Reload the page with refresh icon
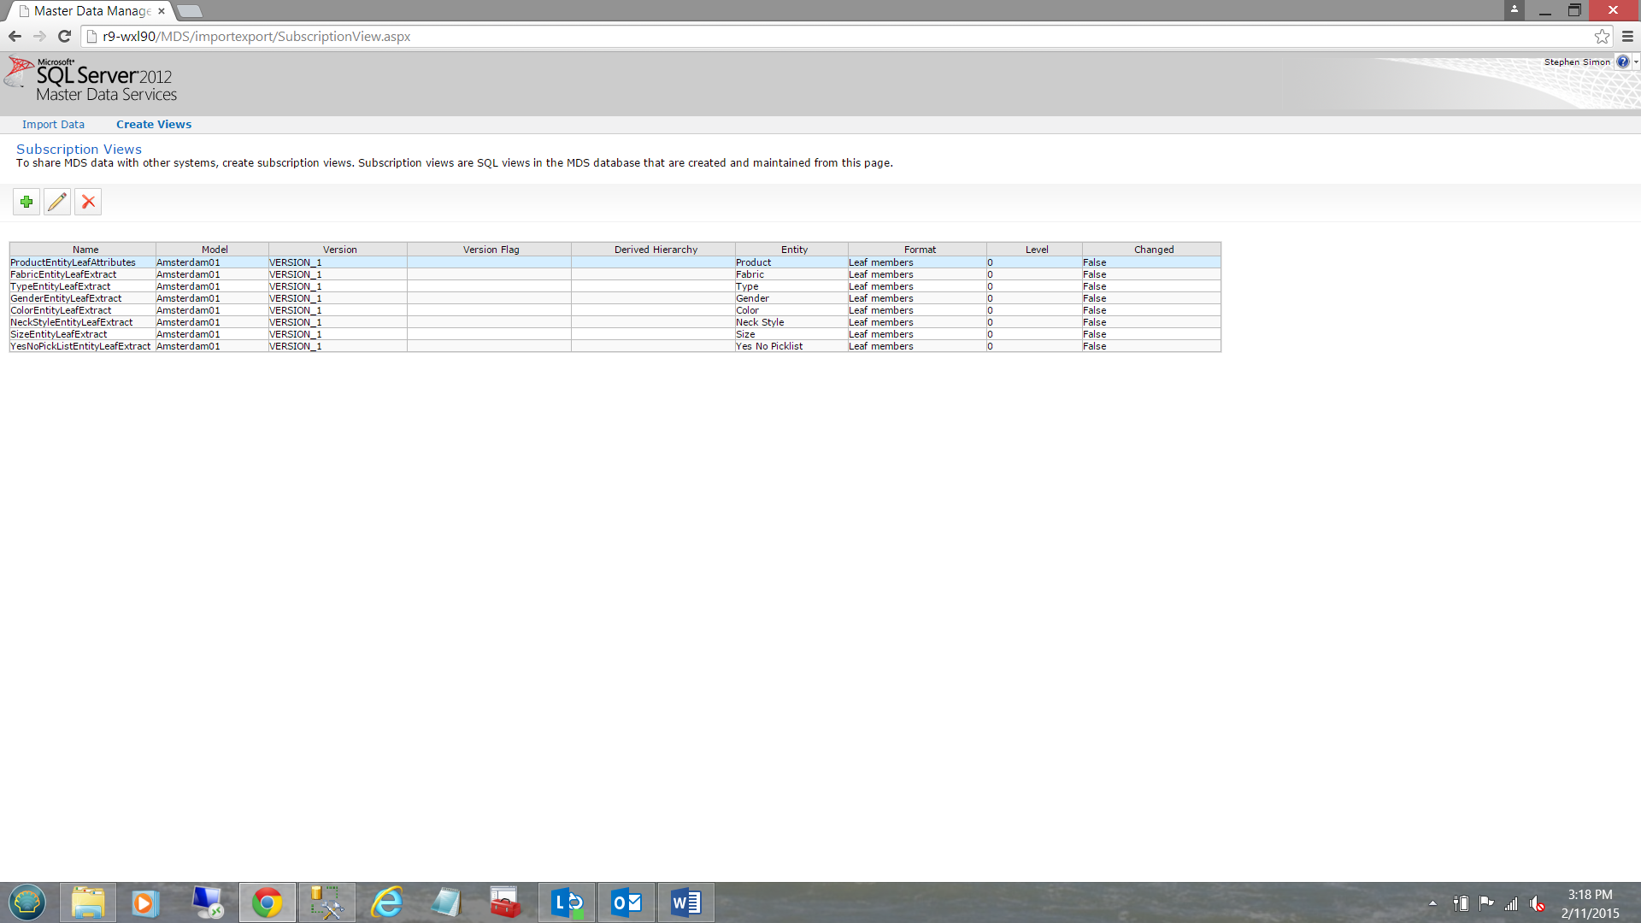This screenshot has height=923, width=1641. click(x=64, y=37)
